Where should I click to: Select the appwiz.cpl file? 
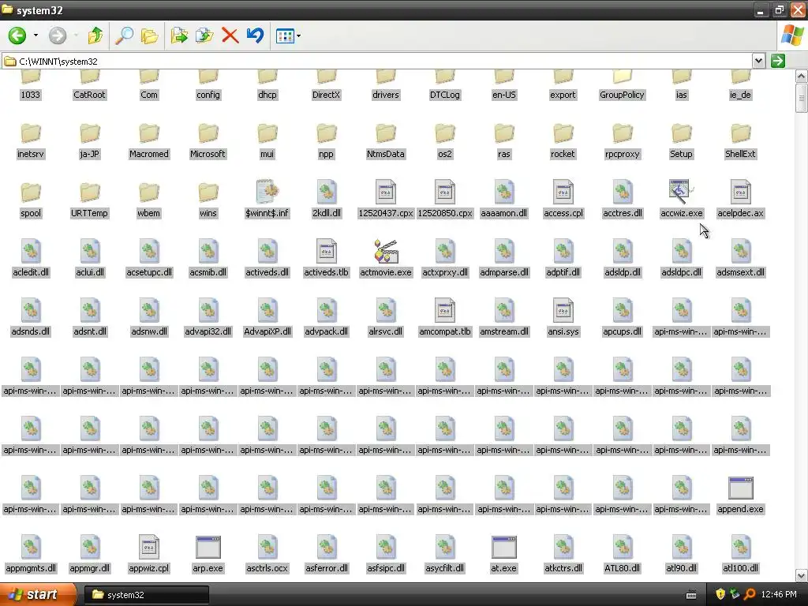click(149, 555)
